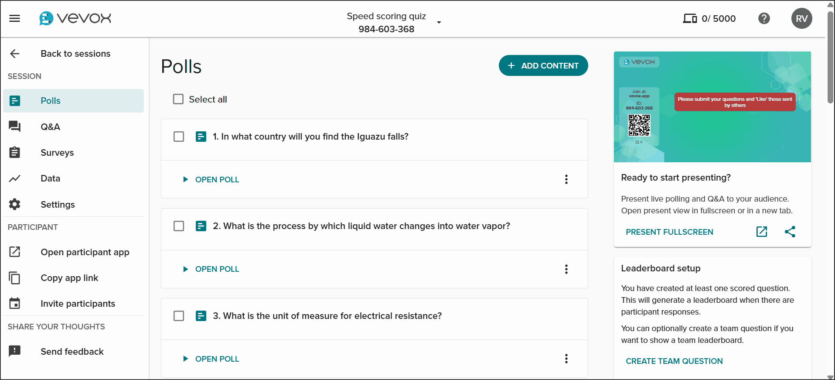Click the Vevox logo
The height and width of the screenshot is (380, 835).
tap(74, 18)
